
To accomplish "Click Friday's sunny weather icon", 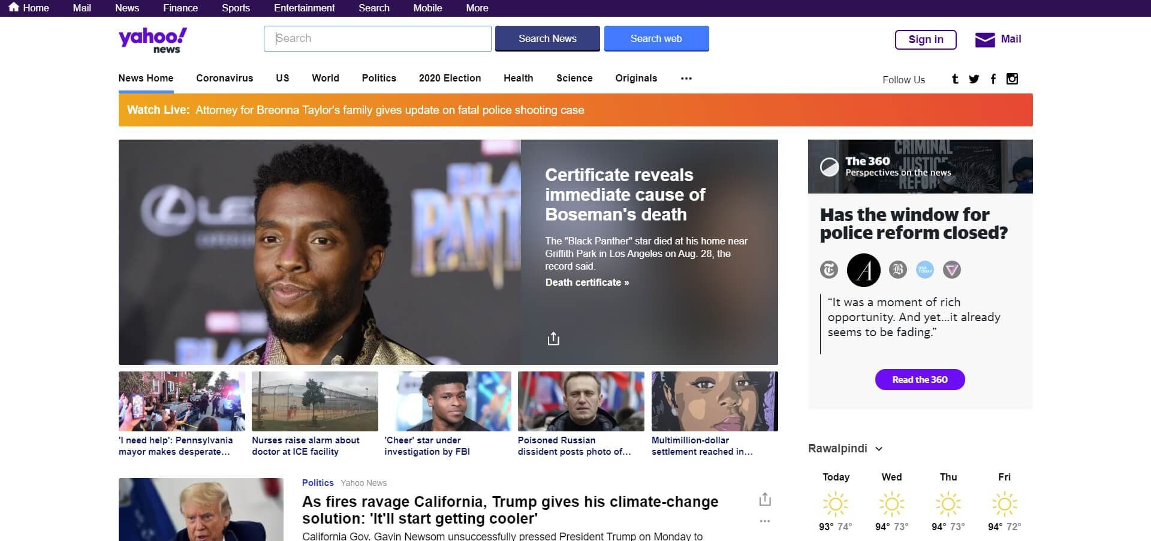I will coord(1005,504).
